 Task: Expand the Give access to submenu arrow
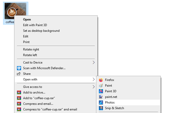click(93, 87)
